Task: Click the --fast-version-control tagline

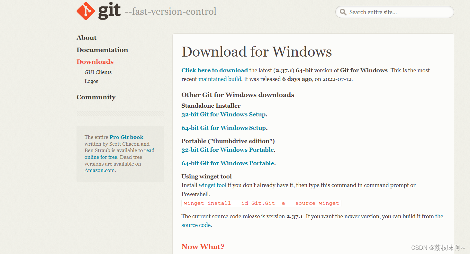Action: 170,12
